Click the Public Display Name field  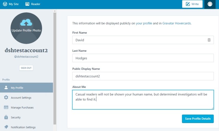[x=143, y=76]
